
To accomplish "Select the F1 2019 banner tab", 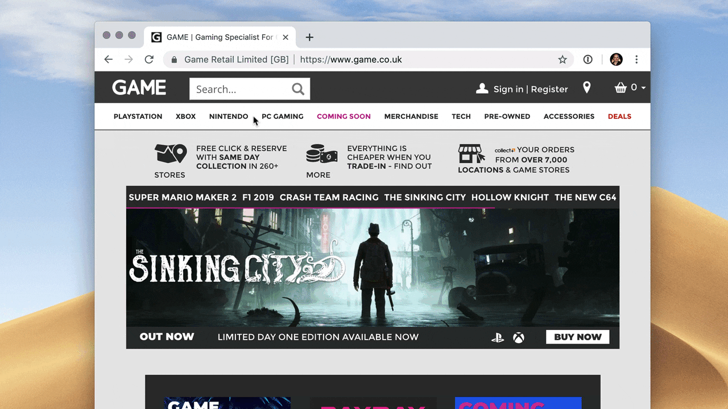I will point(258,198).
